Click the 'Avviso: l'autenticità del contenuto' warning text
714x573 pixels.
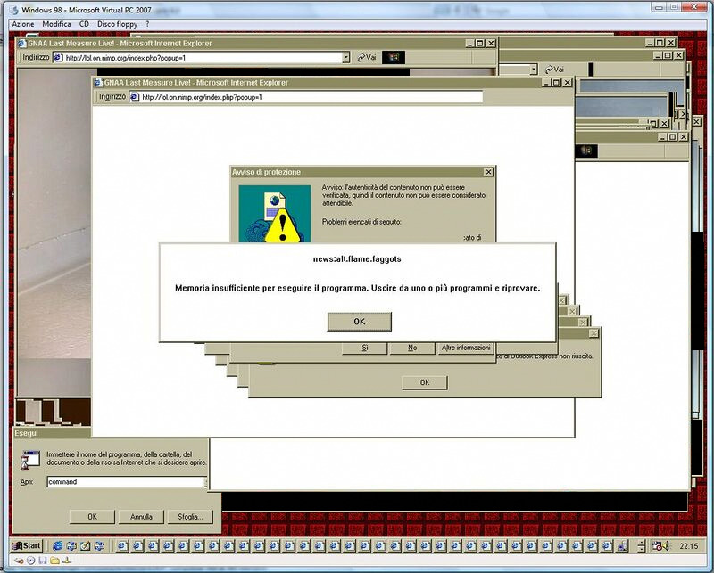tap(403, 195)
